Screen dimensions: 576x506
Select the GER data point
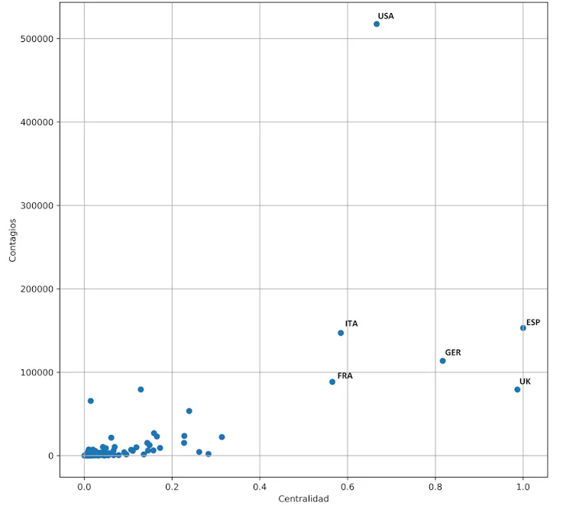pyautogui.click(x=442, y=361)
